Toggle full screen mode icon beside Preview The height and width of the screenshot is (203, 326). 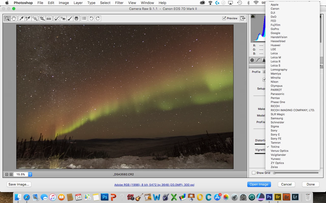(243, 18)
